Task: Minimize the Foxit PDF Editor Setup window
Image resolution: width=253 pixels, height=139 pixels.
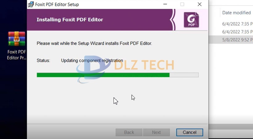Action: (x=165, y=4)
